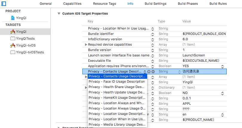Edit the value 访问通讯录
The width and height of the screenshot is (242, 128).
pos(191,71)
